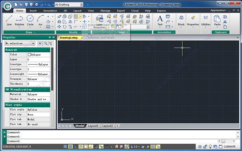Switch to the 3D ribbon tab
Image resolution: width=242 pixels, height=151 pixels.
(65, 10)
